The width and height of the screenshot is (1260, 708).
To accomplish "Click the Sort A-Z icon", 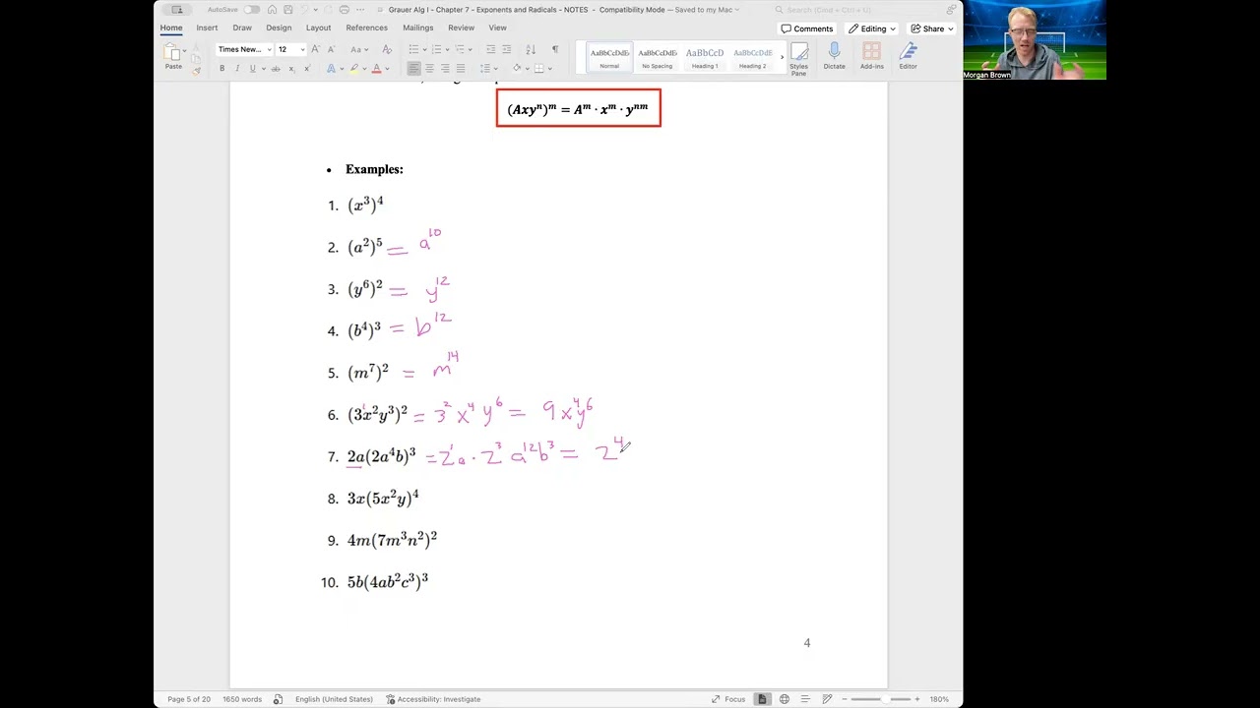I will point(531,49).
